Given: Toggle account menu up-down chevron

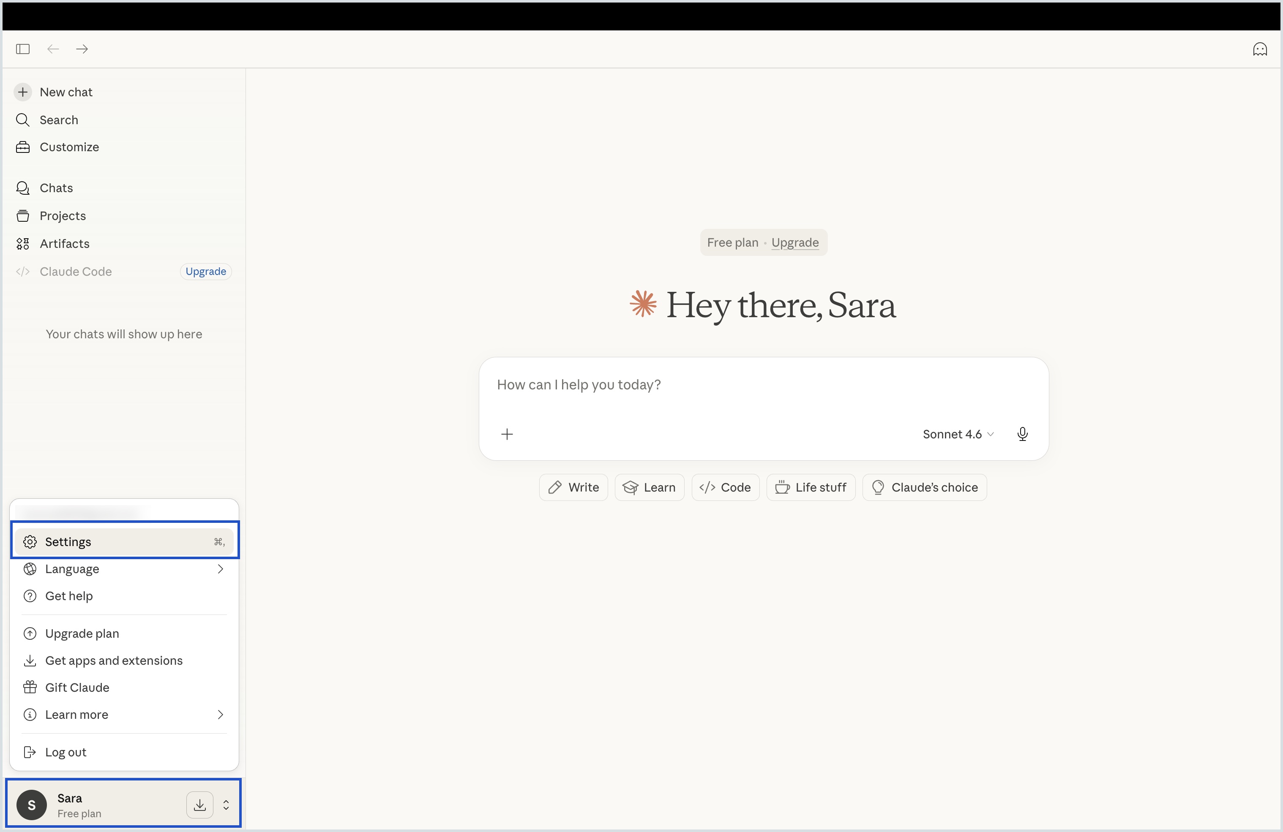Looking at the screenshot, I should [226, 805].
